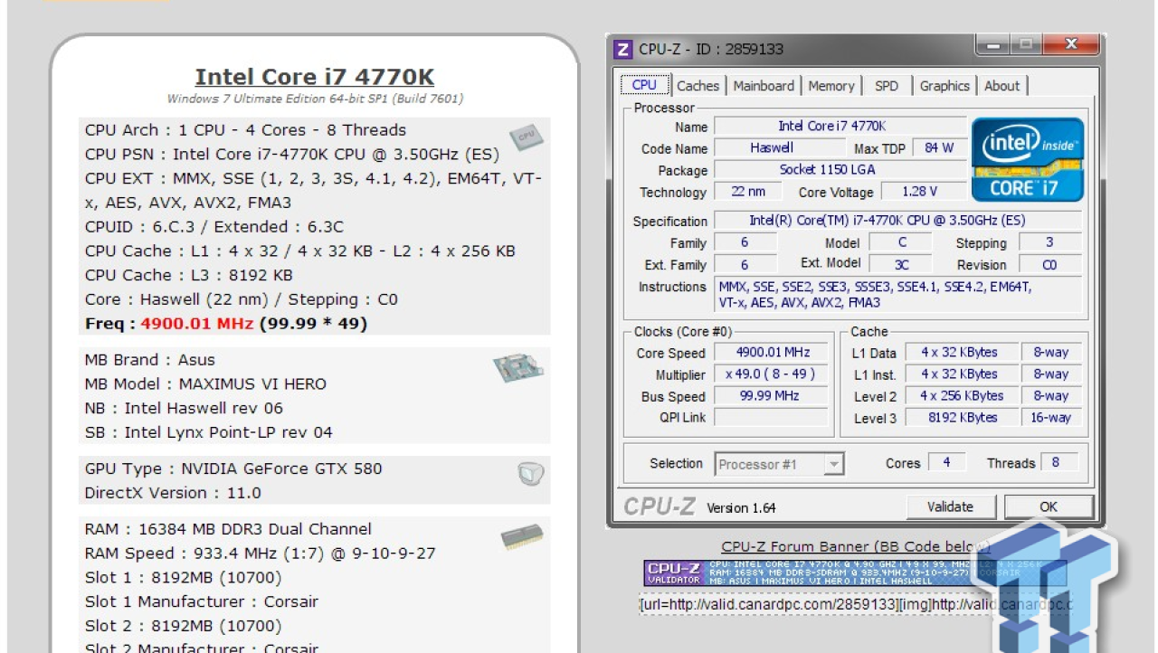The image size is (1158, 653).
Task: Click the Level 3 16-way value
Action: pos(1050,418)
